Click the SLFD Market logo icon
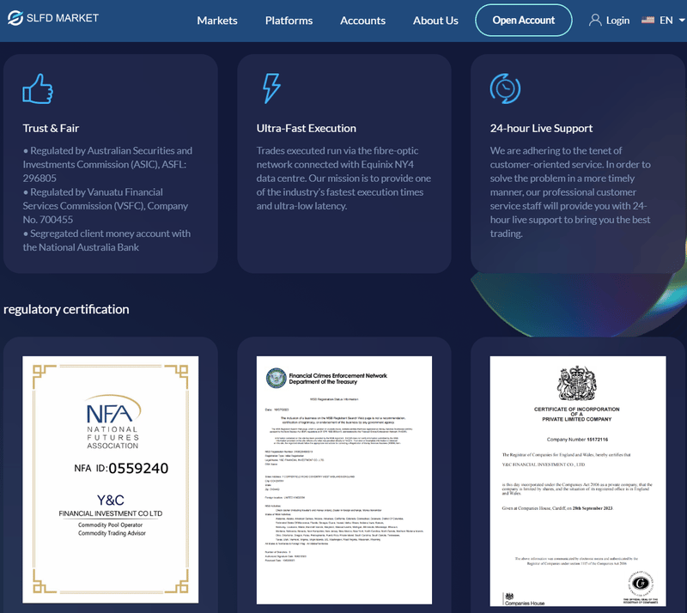Viewport: 687px width, 613px height. (x=15, y=18)
